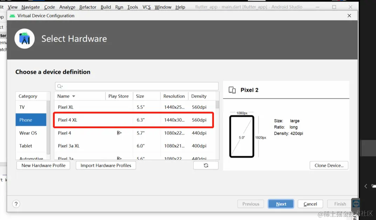Open the Help menu
This screenshot has height=220, width=376.
click(x=180, y=7)
